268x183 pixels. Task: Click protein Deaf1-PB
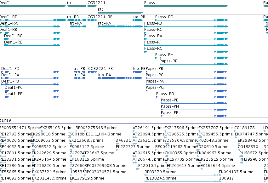pyautogui.click(x=30, y=84)
